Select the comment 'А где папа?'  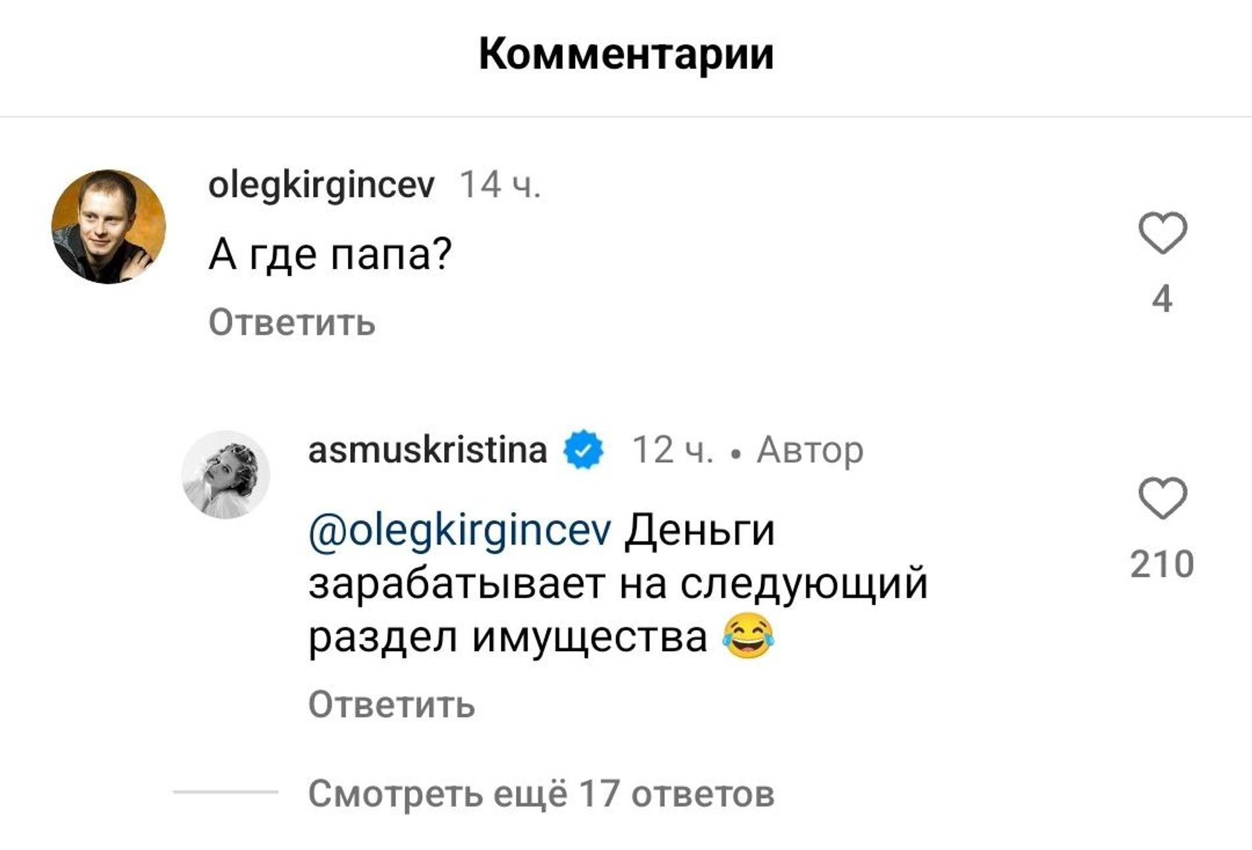click(329, 250)
